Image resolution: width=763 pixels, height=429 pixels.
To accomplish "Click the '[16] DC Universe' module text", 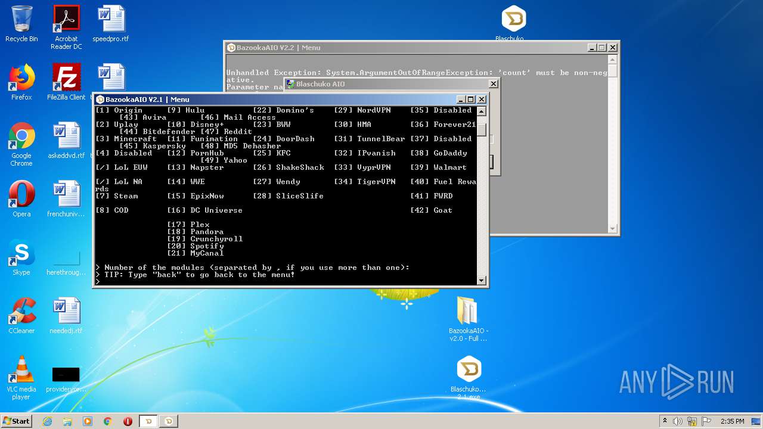I will coord(205,210).
